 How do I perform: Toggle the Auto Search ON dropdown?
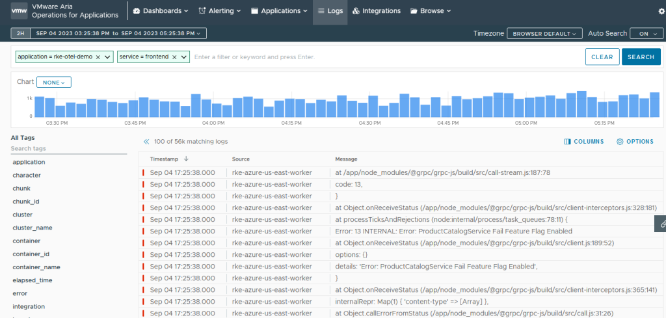click(x=647, y=33)
